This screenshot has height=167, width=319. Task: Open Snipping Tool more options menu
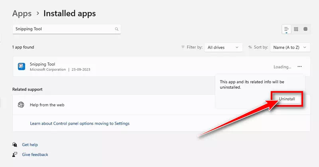click(x=299, y=66)
